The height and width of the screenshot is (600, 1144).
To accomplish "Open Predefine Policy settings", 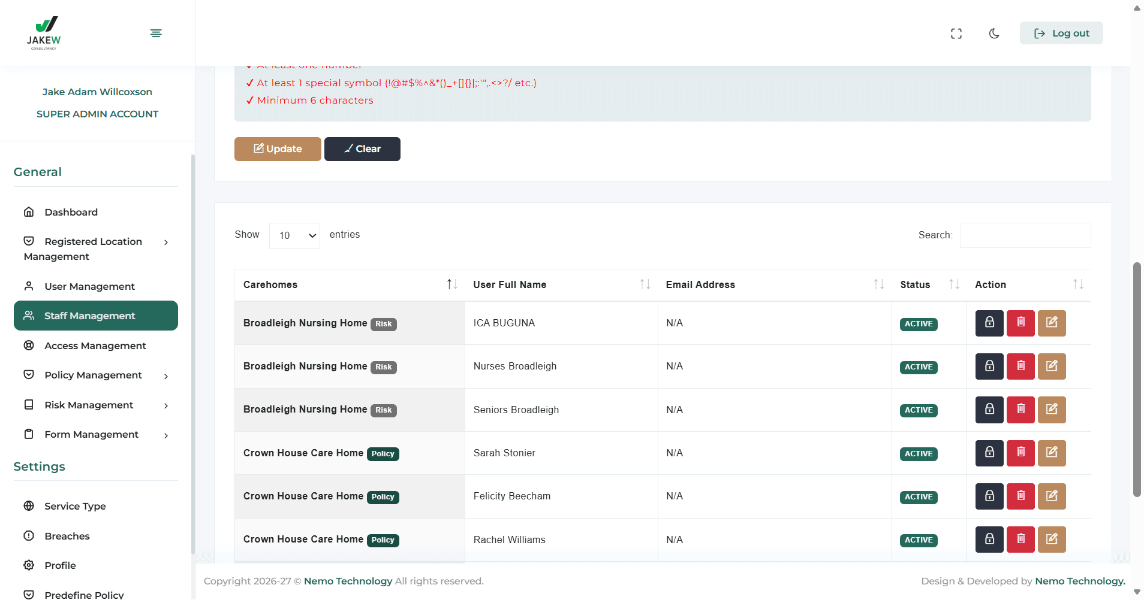I will click(x=96, y=595).
